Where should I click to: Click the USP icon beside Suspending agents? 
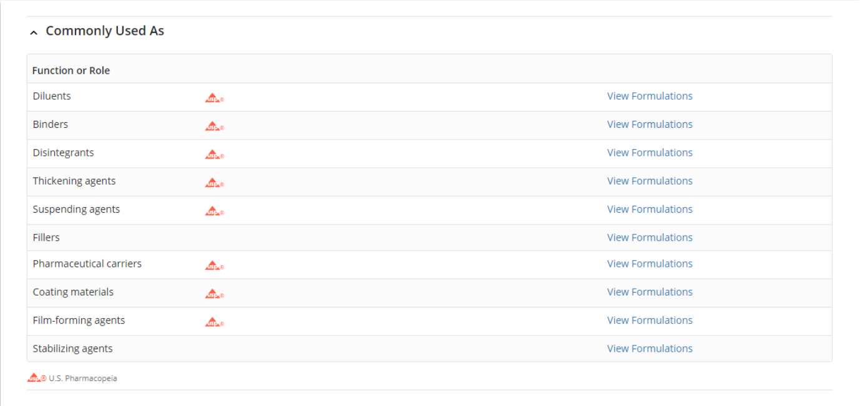click(x=214, y=211)
